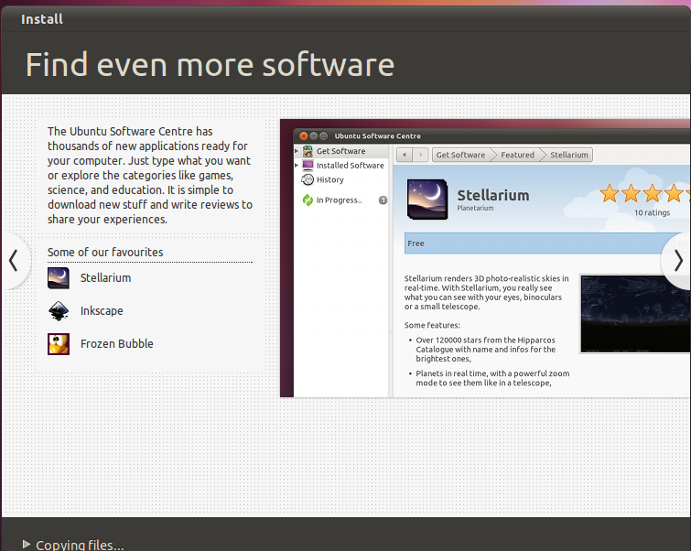Click the Planets in real time bullet
The width and height of the screenshot is (691, 551).
(492, 378)
